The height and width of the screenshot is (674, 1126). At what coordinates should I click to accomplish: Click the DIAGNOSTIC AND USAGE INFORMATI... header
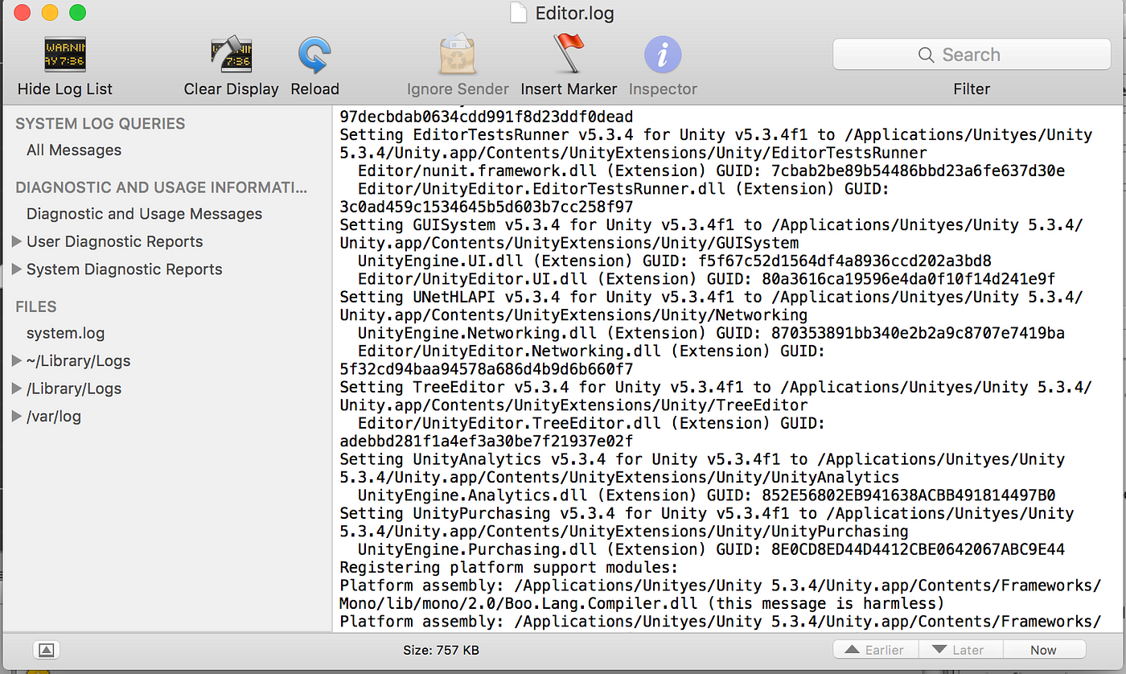pos(161,187)
